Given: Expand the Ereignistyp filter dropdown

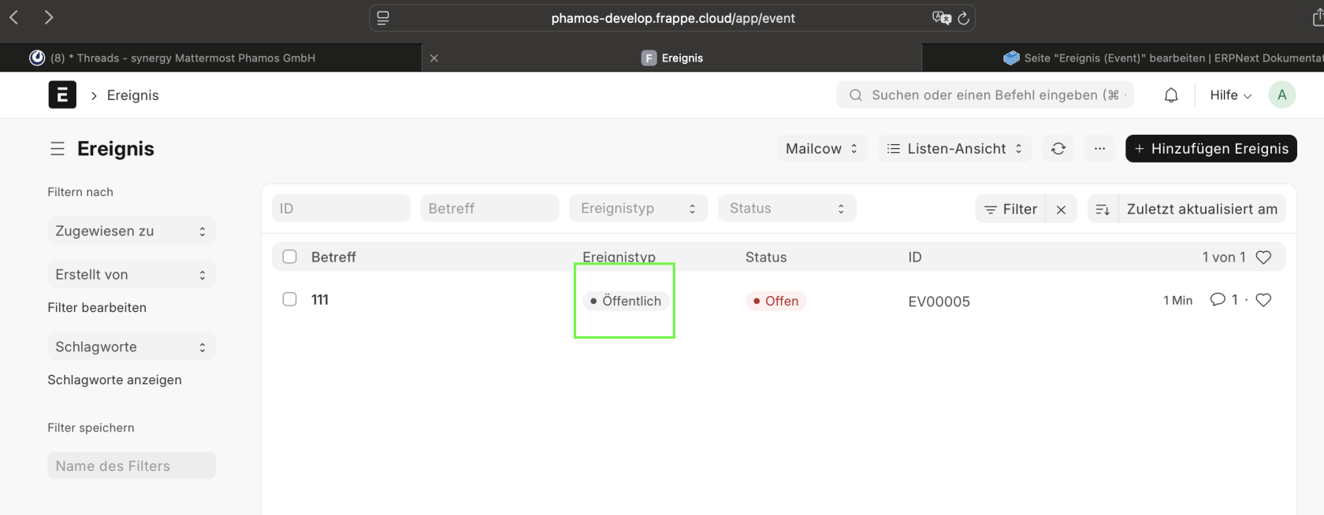Looking at the screenshot, I should pyautogui.click(x=638, y=209).
